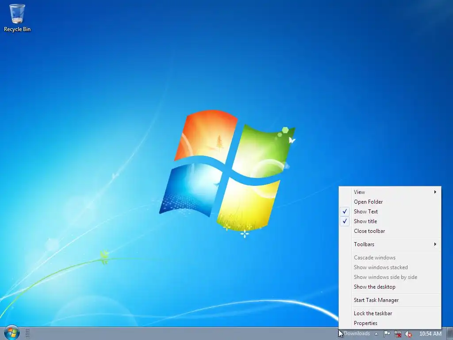Choose Open Folder from context menu

pos(390,202)
